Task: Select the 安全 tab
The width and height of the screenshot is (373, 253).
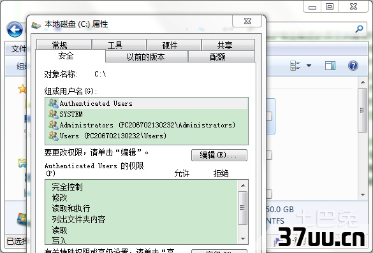Action: click(x=70, y=56)
